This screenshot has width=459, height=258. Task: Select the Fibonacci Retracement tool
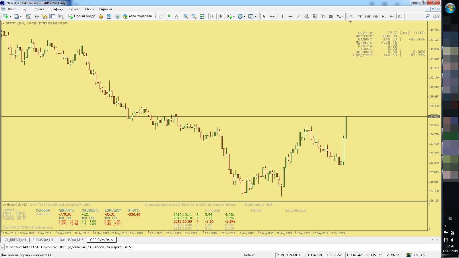coord(314,16)
